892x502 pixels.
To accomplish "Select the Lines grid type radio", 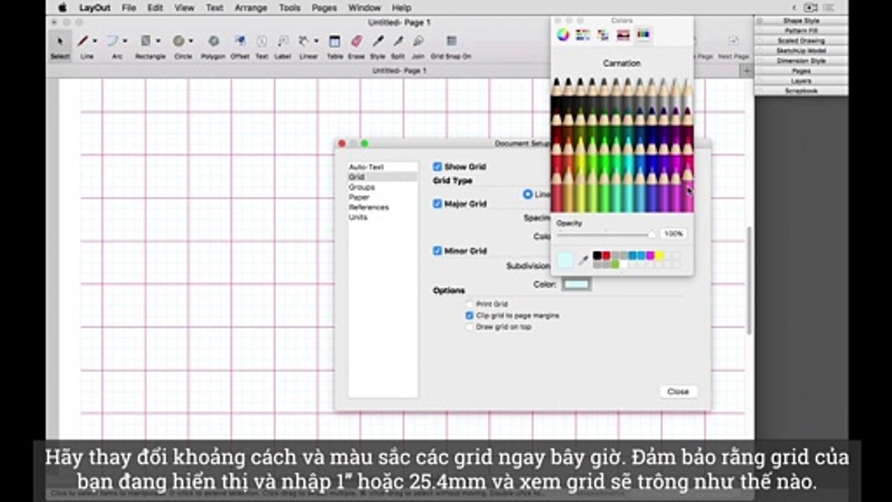I will [x=528, y=195].
